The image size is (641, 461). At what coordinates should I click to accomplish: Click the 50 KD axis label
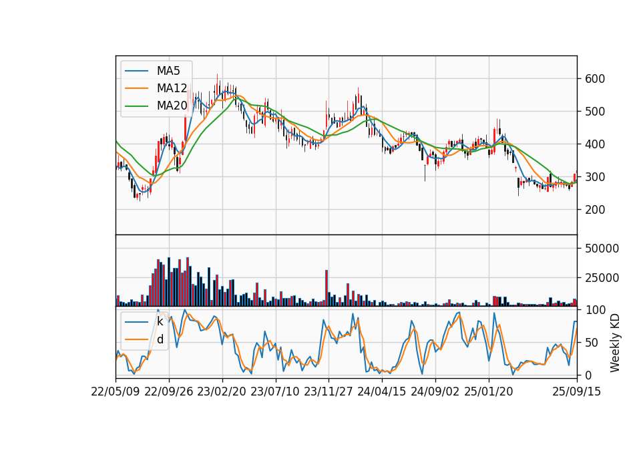click(592, 343)
